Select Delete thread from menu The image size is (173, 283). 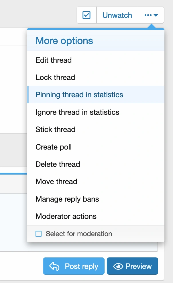58,164
